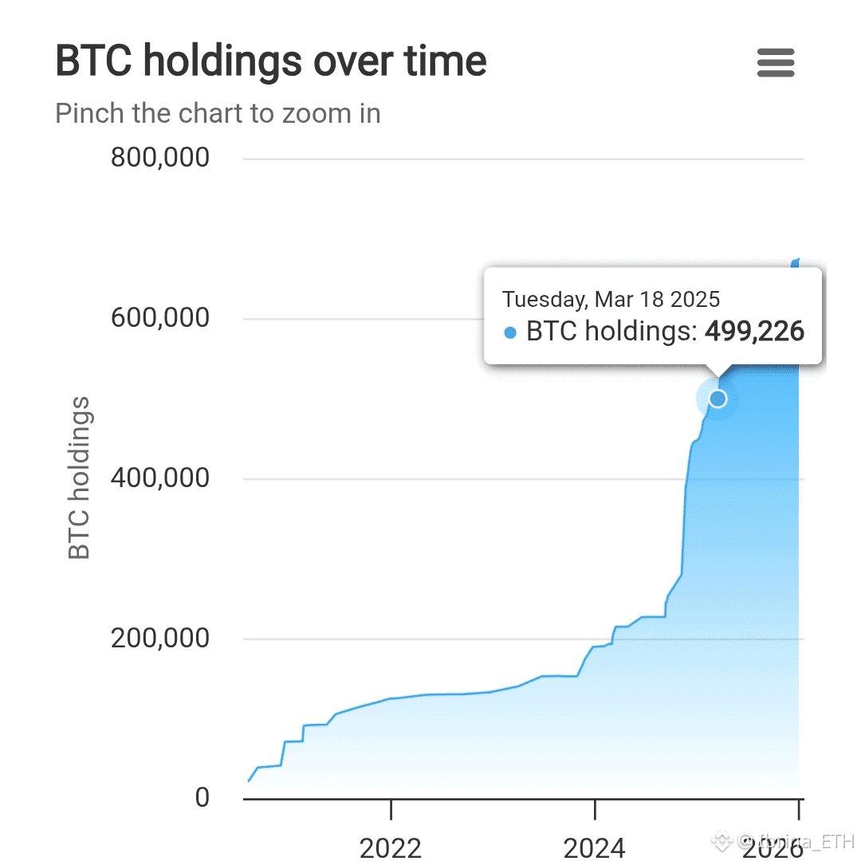Screen dimensions: 861x861
Task: Select the 600,000 y-axis label
Action: click(160, 317)
